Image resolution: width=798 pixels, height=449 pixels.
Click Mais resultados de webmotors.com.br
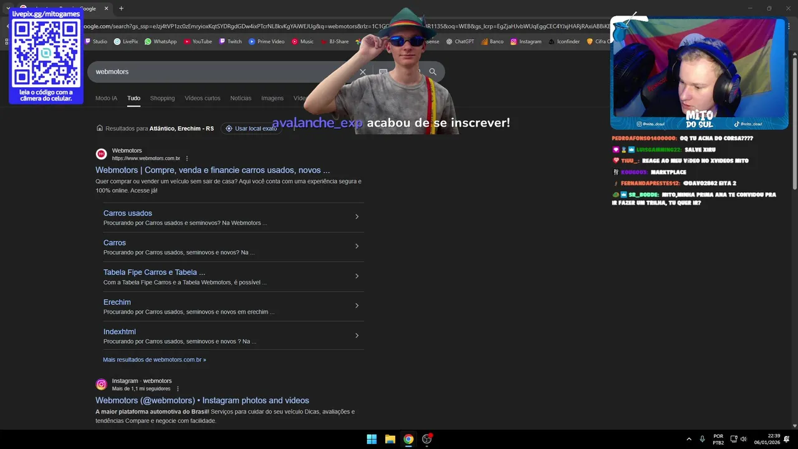pos(155,360)
